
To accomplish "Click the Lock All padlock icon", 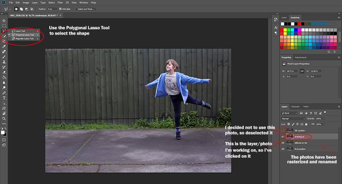I will (306, 124).
